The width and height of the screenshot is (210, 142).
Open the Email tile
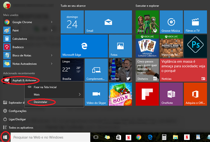[x=108, y=22]
